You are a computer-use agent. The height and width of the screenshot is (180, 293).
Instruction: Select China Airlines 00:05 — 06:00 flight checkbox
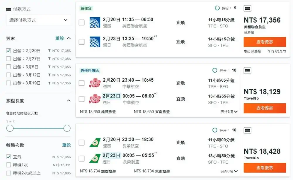81,99
